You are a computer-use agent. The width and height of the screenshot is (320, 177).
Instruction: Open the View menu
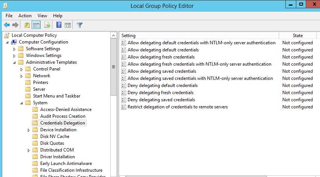pyautogui.click(x=42, y=16)
